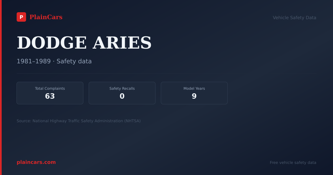Viewport: 333px width, 175px height.
Task: Click the Free vehicle safety data tagline
Action: 293,162
